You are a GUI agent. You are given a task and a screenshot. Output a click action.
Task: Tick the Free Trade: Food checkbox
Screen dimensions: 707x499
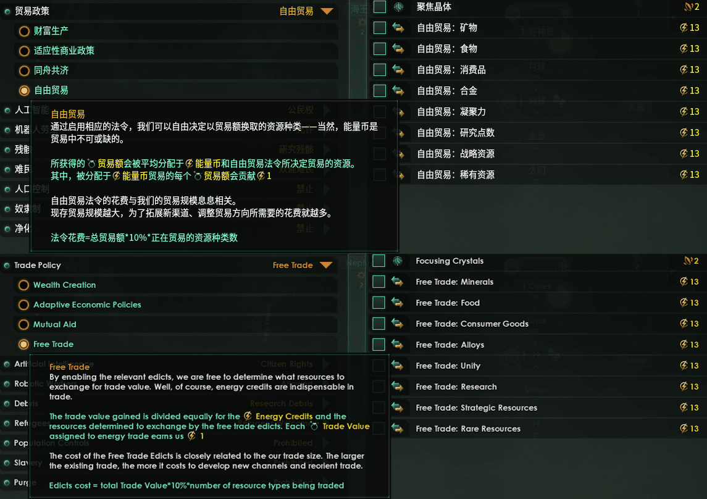[x=379, y=303]
